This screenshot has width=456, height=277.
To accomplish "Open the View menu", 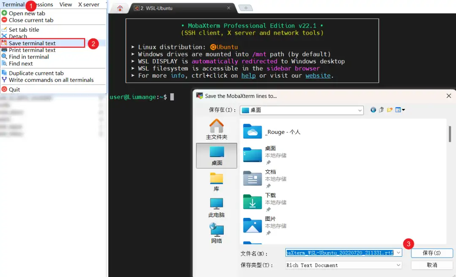I will point(65,4).
